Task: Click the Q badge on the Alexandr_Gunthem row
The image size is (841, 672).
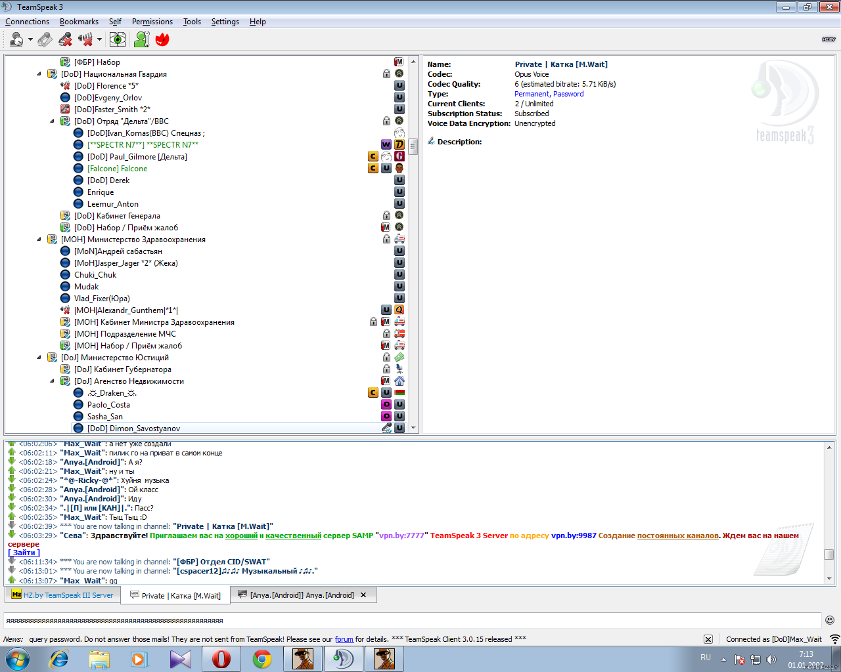Action: click(399, 310)
